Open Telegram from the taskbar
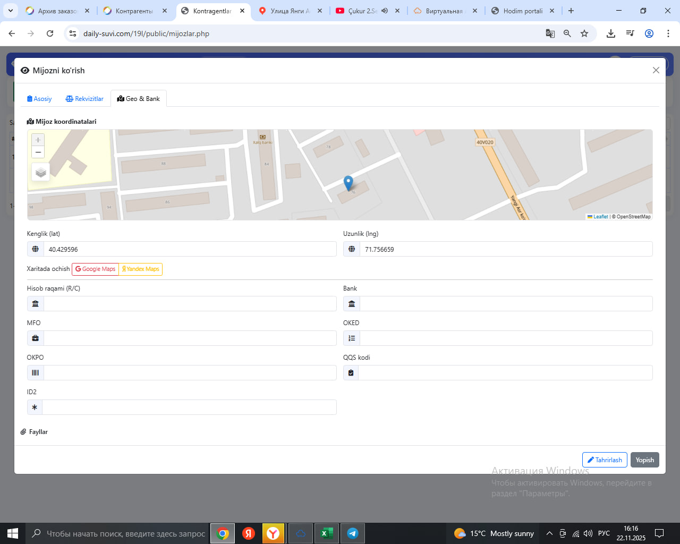680x544 pixels. tap(352, 533)
